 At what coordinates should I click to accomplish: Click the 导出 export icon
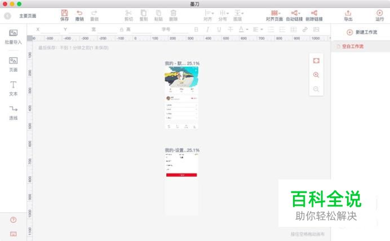(x=348, y=13)
